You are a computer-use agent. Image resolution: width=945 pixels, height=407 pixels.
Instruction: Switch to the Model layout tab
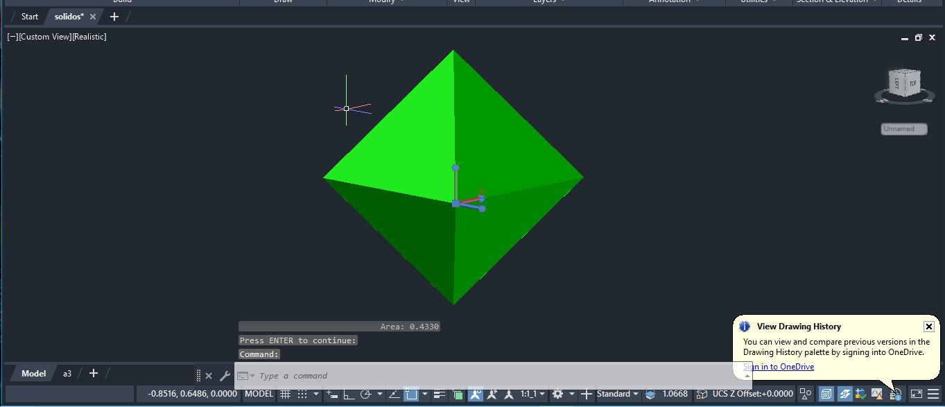33,374
